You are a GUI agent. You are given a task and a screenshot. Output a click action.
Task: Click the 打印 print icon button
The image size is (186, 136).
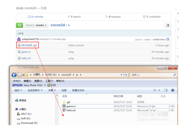[52, 85]
